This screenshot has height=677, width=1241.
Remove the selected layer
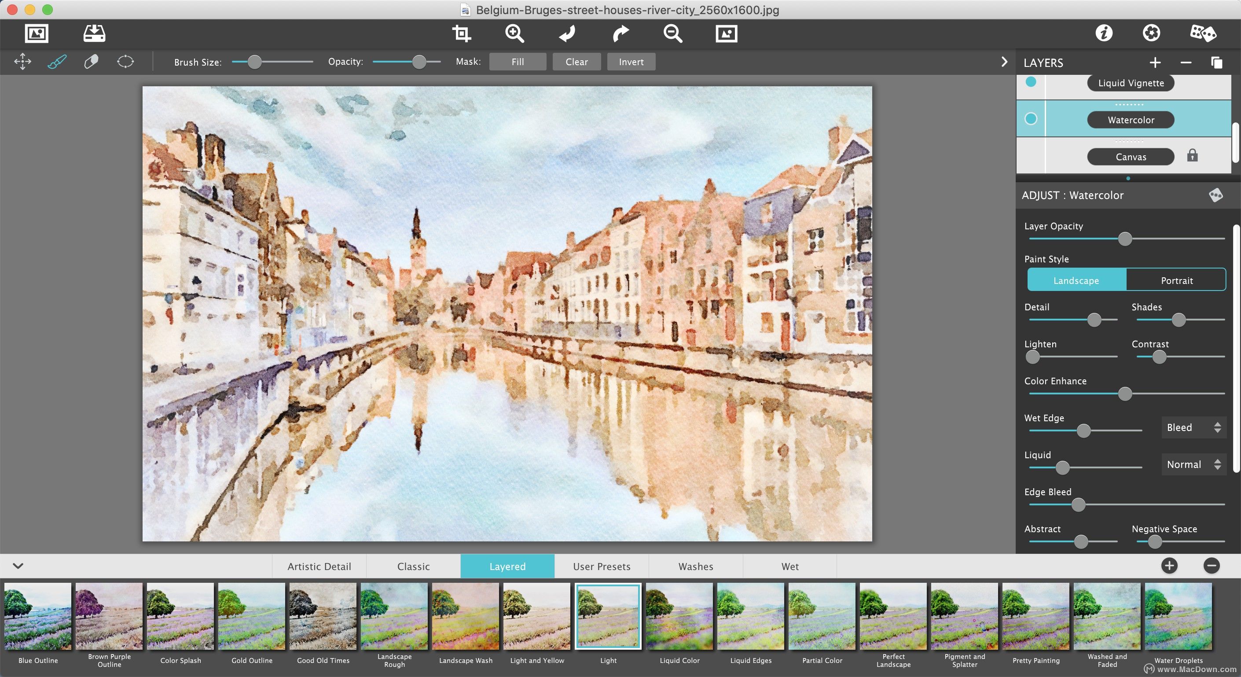coord(1186,63)
